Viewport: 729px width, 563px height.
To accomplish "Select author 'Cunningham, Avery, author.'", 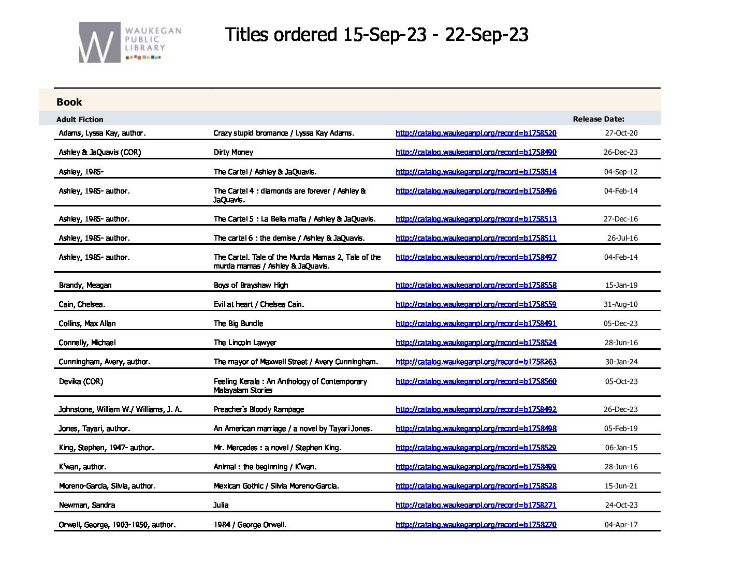I will 104,362.
